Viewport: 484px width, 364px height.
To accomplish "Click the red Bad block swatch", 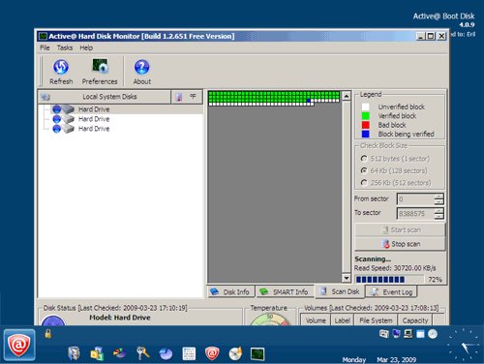I will [365, 125].
